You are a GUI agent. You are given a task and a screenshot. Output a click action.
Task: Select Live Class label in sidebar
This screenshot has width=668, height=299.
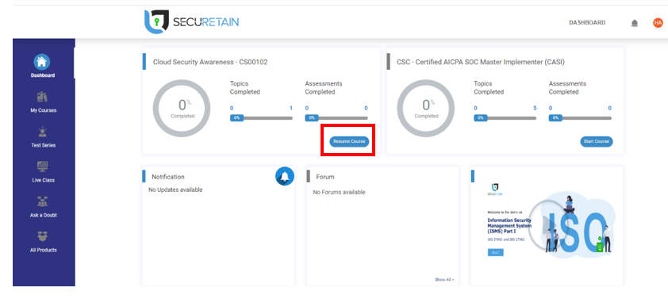[43, 180]
